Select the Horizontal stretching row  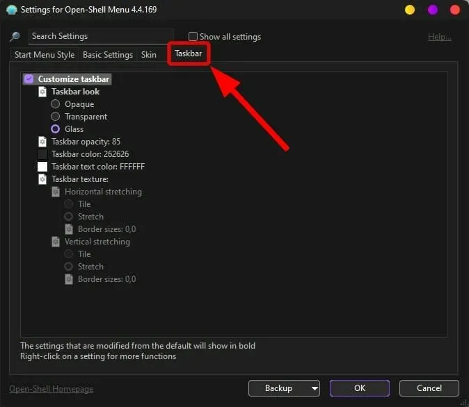tap(103, 192)
